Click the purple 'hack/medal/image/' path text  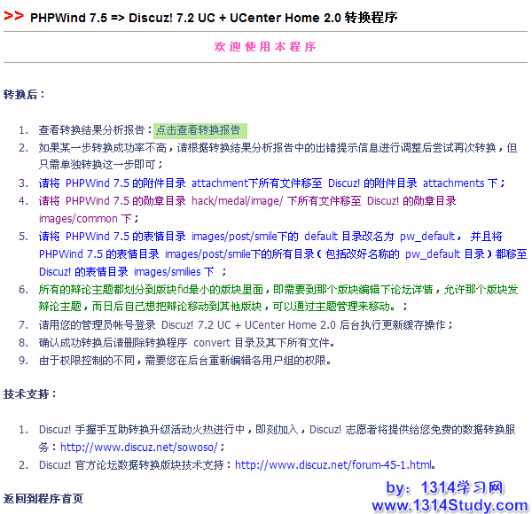(237, 201)
